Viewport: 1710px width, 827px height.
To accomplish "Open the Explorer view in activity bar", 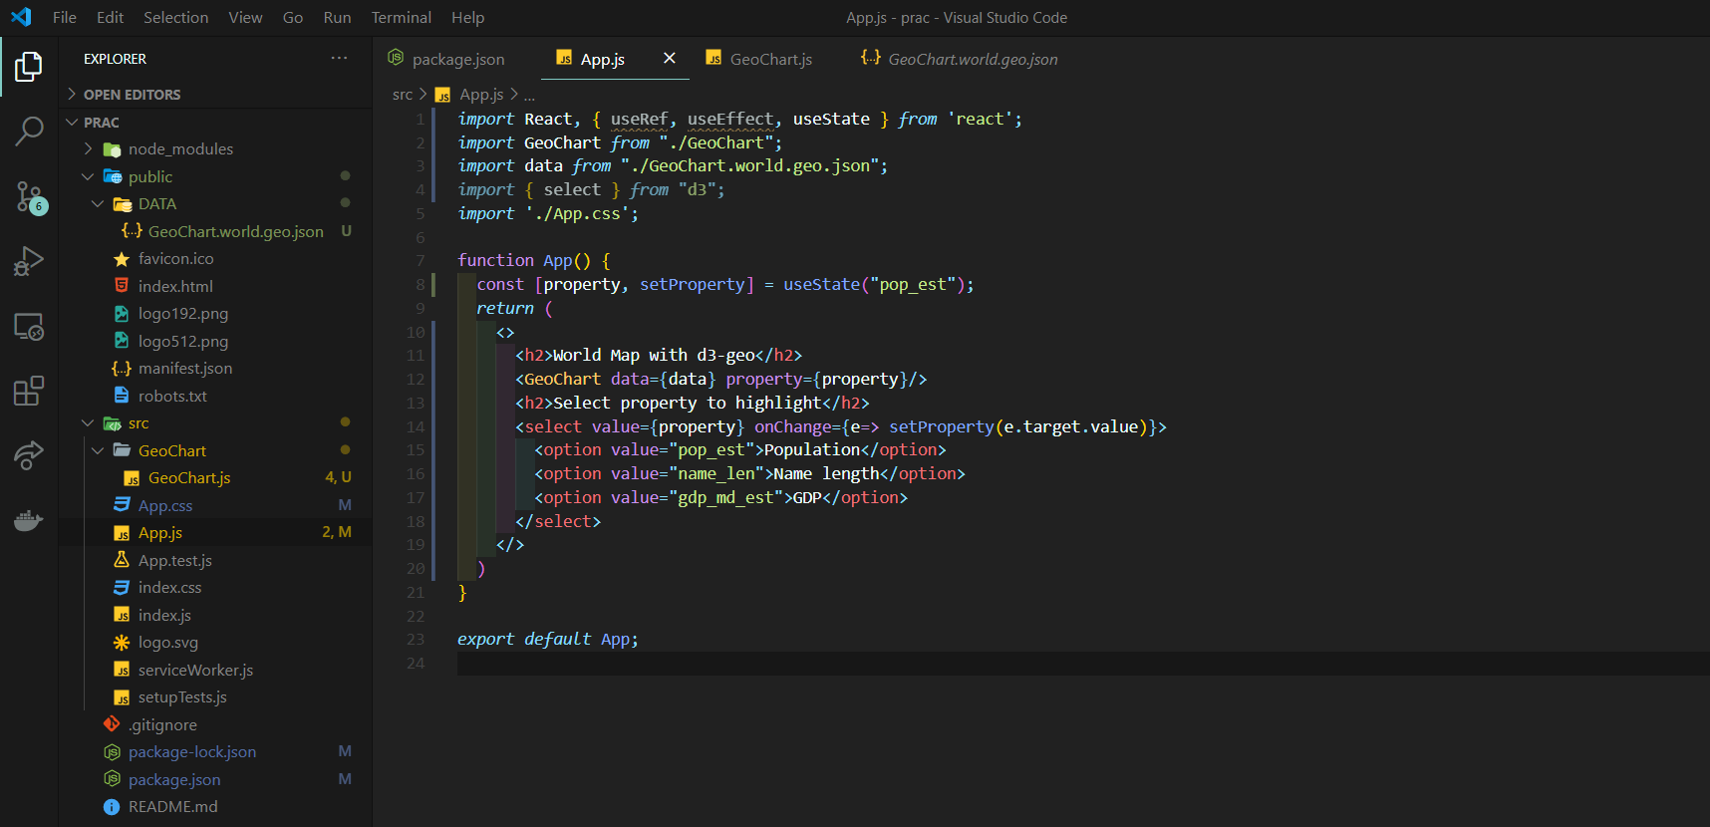I will pyautogui.click(x=29, y=67).
